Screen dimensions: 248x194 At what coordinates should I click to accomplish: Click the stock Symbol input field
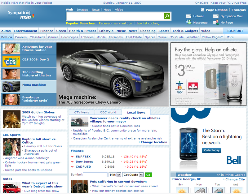pos(95,175)
